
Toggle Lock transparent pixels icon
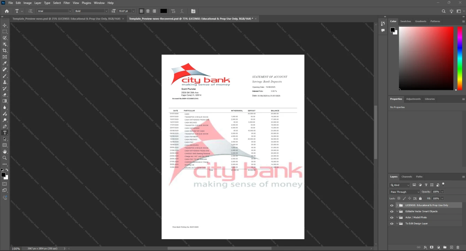coord(399,198)
